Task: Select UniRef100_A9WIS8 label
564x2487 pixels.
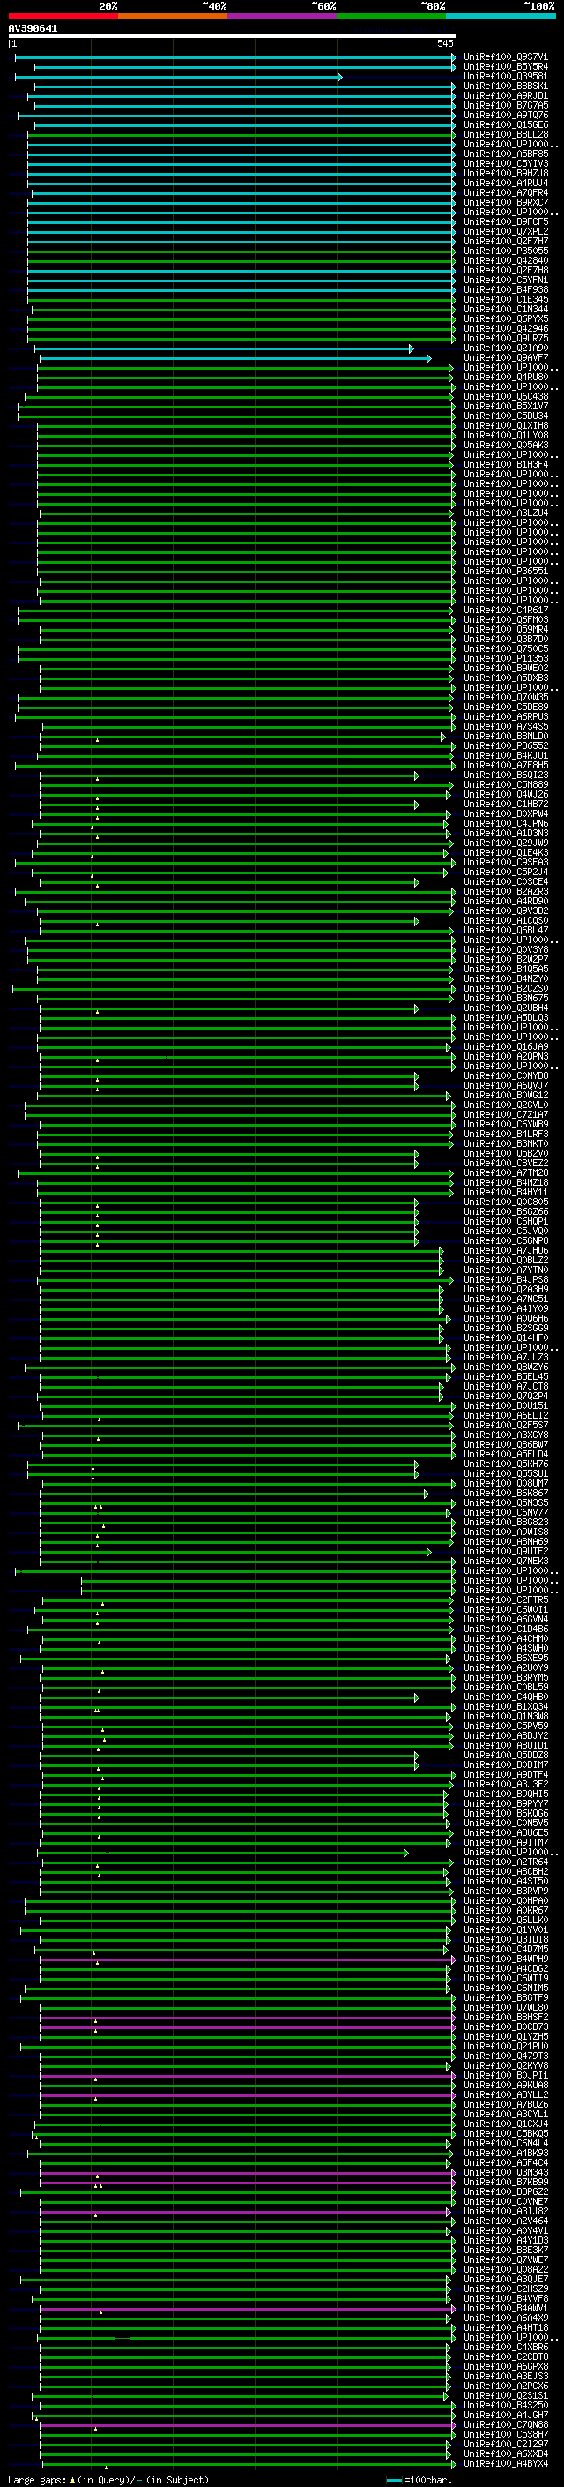Action: [505, 1532]
